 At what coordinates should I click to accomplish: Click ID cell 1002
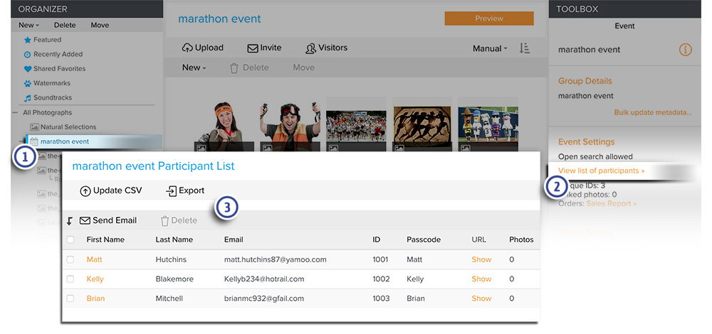(x=380, y=279)
